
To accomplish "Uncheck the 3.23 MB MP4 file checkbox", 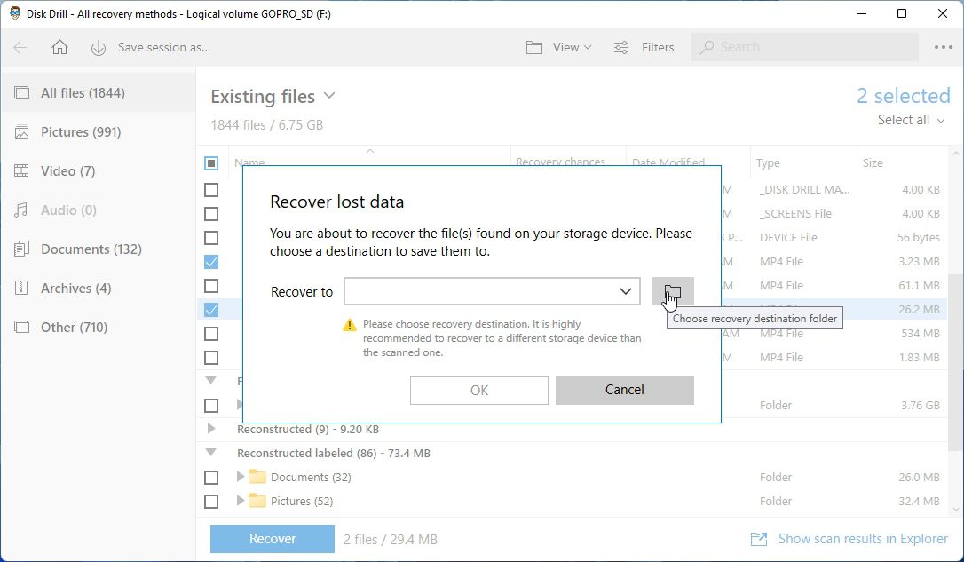I will point(211,262).
